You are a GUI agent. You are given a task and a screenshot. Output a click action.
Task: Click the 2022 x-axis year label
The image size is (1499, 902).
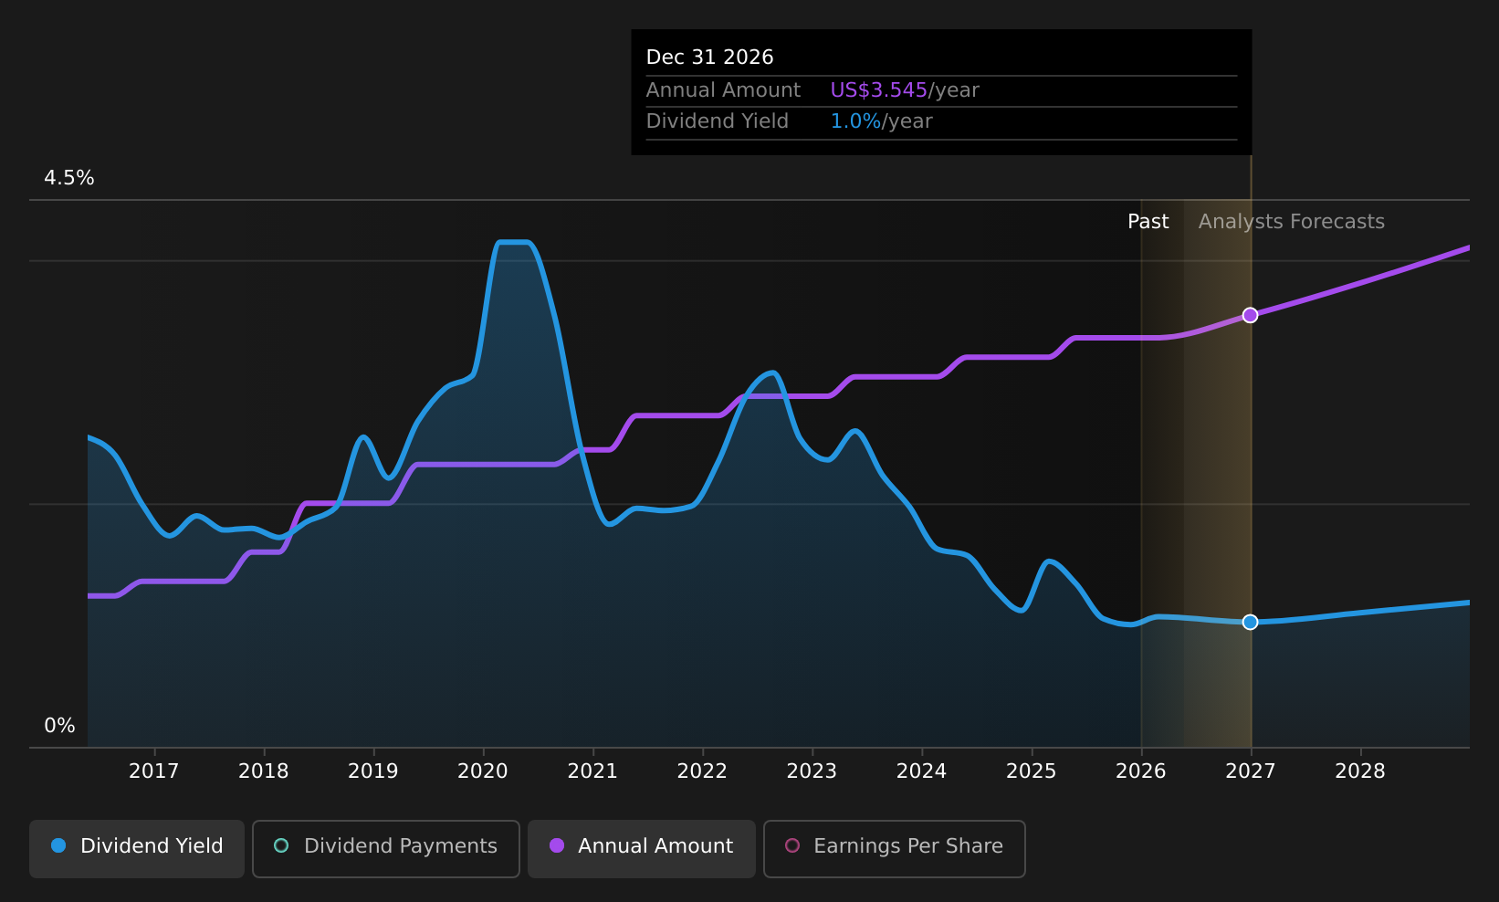pos(702,771)
